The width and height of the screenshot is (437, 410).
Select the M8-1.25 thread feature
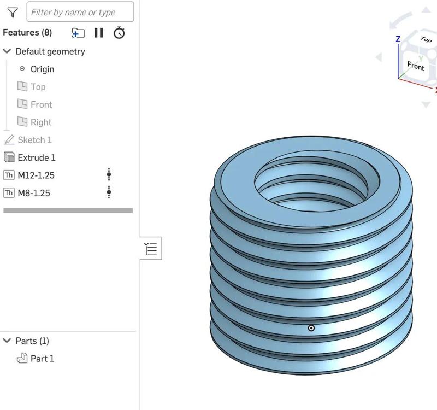[x=34, y=193]
